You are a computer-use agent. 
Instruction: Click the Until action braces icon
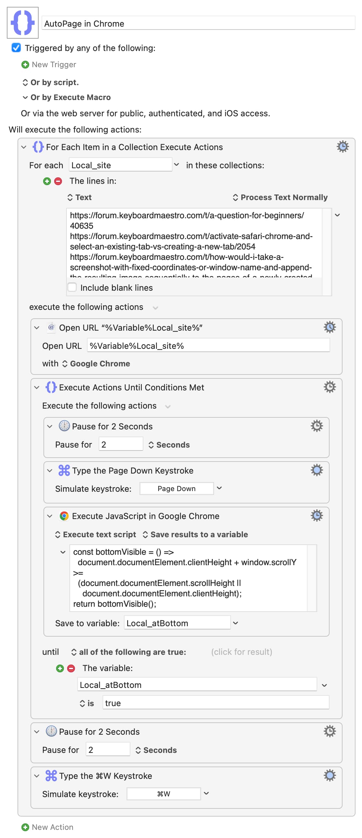(51, 387)
